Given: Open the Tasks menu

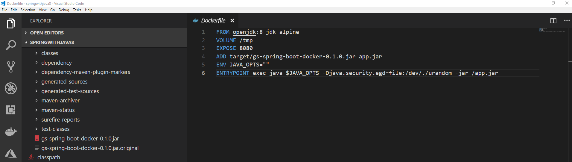Looking at the screenshot, I should pos(77,10).
